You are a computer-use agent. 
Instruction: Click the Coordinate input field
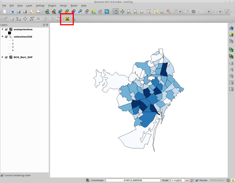(x=133, y=180)
